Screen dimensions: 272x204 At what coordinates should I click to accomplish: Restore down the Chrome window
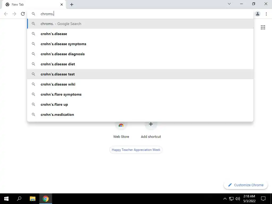click(x=254, y=4)
